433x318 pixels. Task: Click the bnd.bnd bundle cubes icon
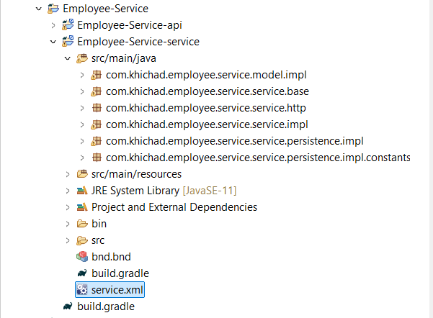pos(82,257)
